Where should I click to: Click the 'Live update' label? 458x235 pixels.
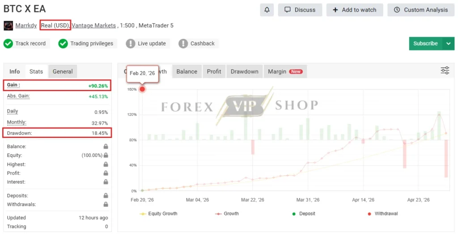(152, 43)
